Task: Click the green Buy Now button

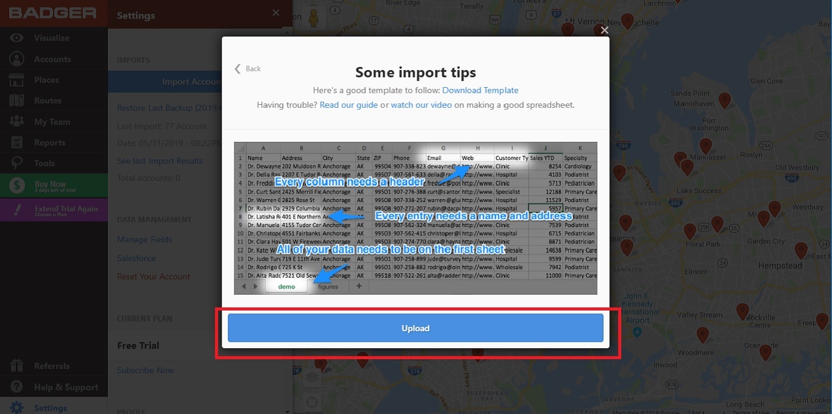Action: [x=54, y=186]
